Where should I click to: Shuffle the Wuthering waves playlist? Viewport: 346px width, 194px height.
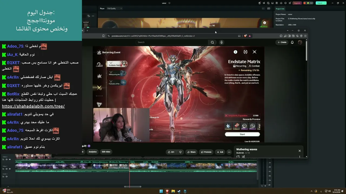243,157
